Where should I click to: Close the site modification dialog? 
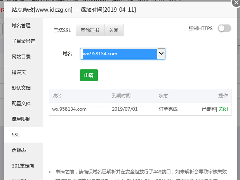click(x=236, y=3)
